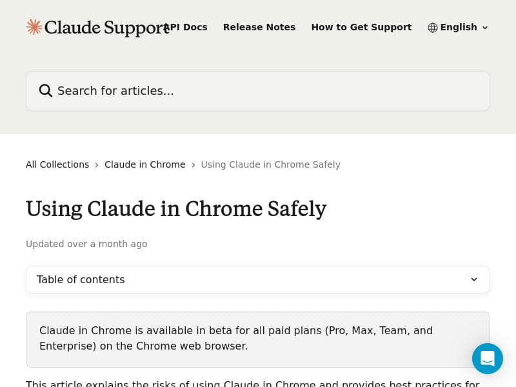
Task: Click the magnifying glass search icon
Action: coord(46,90)
